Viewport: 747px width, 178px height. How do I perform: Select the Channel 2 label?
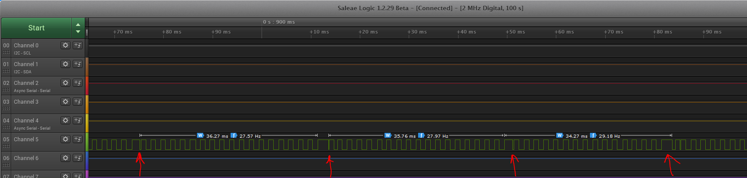pos(26,83)
